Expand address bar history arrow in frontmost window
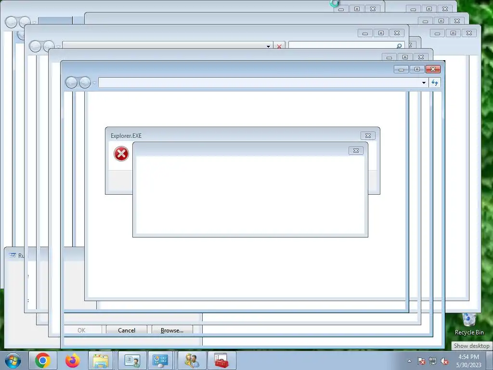 pyautogui.click(x=424, y=83)
